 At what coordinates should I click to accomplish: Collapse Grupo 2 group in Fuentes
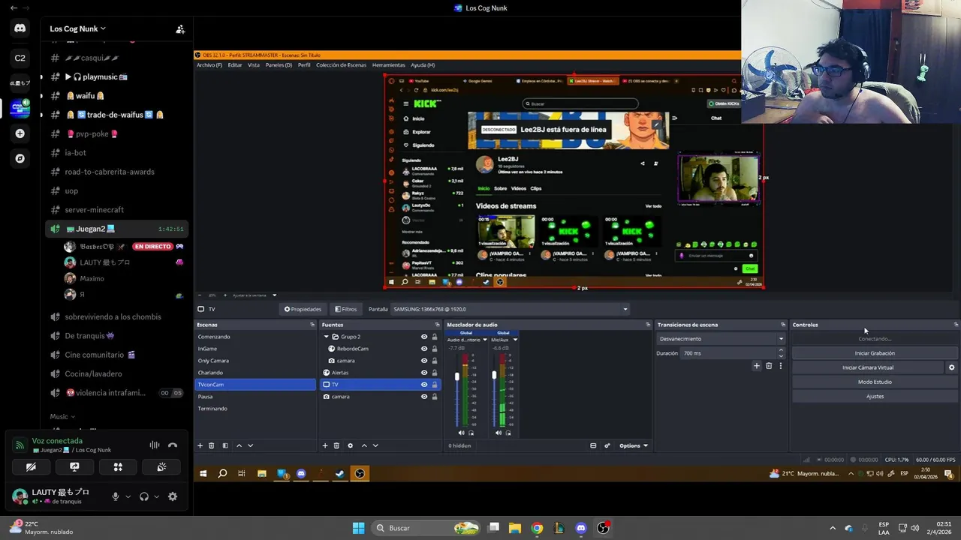327,337
